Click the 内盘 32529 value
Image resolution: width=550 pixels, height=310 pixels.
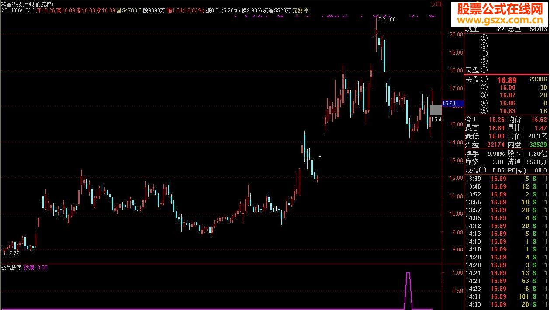538,145
